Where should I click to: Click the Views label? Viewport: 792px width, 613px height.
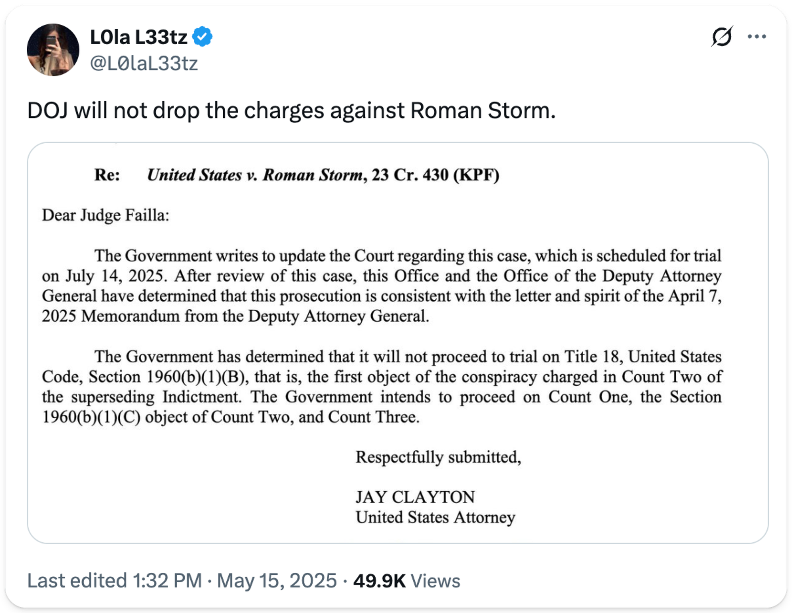pyautogui.click(x=436, y=581)
